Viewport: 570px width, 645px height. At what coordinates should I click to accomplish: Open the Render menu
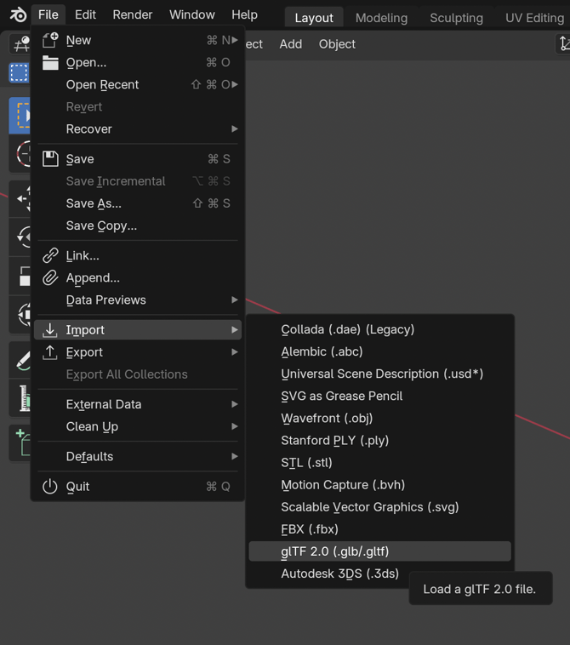[133, 14]
